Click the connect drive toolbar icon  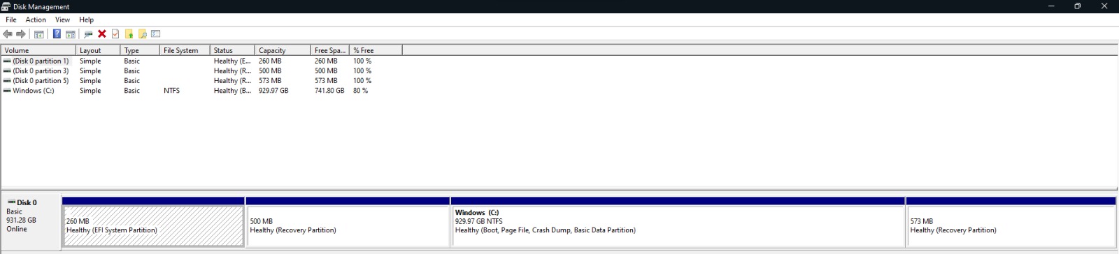88,33
